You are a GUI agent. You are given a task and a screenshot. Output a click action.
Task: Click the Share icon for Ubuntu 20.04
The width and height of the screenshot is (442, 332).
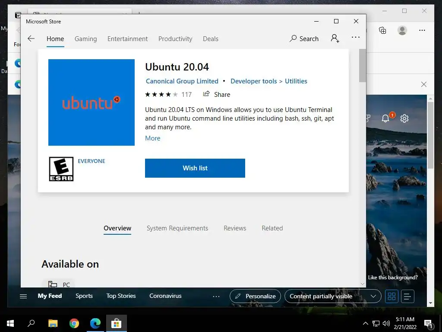[x=206, y=94]
